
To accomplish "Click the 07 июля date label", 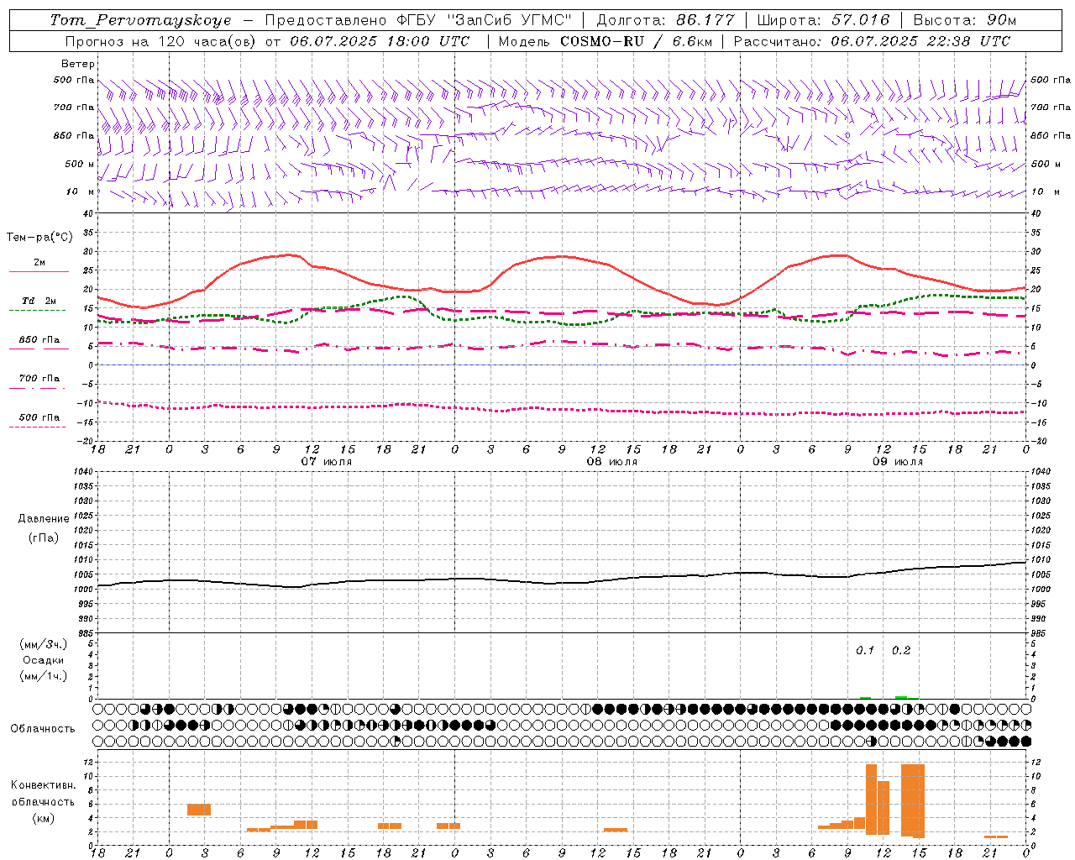I will 327,462.
